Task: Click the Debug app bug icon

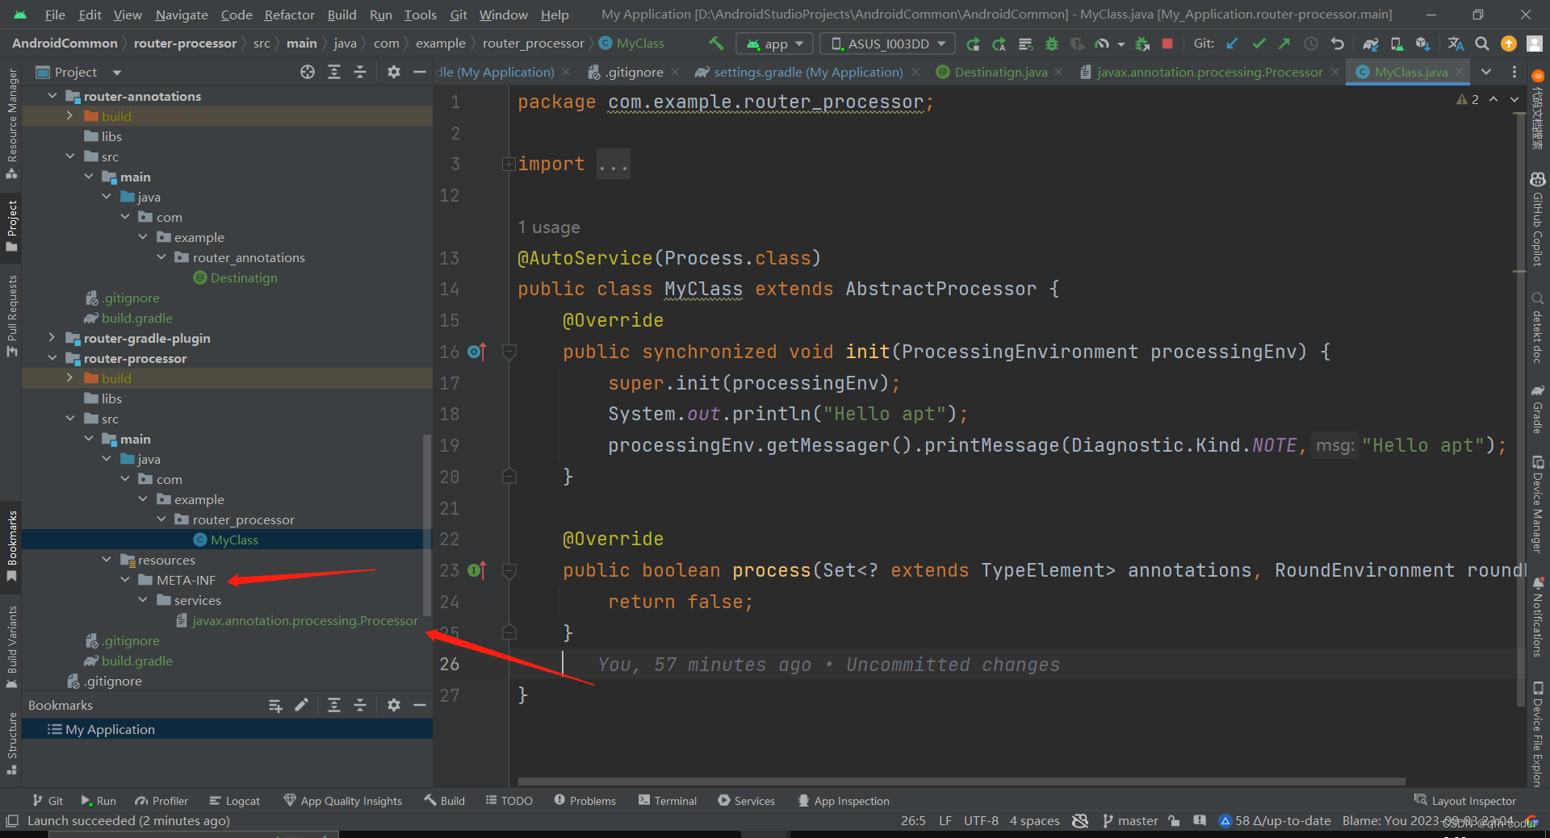Action: click(1051, 44)
